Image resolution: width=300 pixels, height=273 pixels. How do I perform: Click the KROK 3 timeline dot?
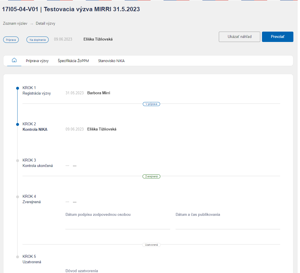[18, 161]
